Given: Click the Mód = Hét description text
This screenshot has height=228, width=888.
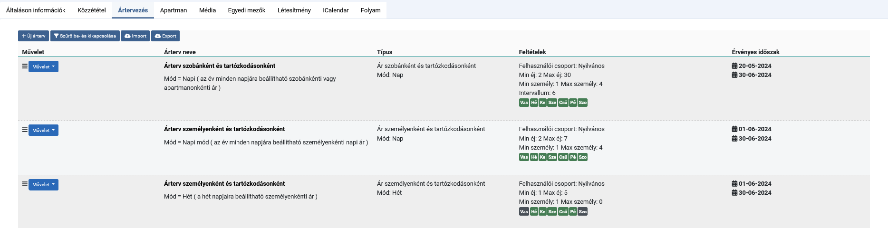Looking at the screenshot, I should coord(241,197).
